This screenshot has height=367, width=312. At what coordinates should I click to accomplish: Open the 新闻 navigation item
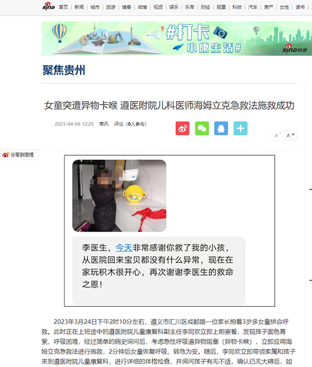pos(79,7)
